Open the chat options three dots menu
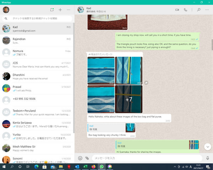 click(x=207, y=10)
